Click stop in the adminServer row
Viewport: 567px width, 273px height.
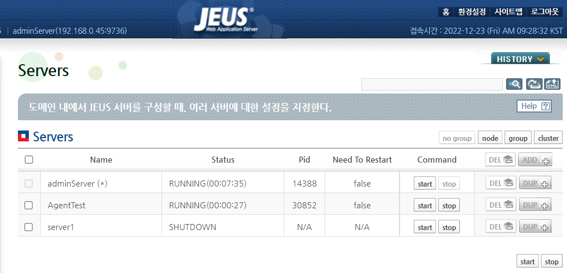pyautogui.click(x=449, y=184)
